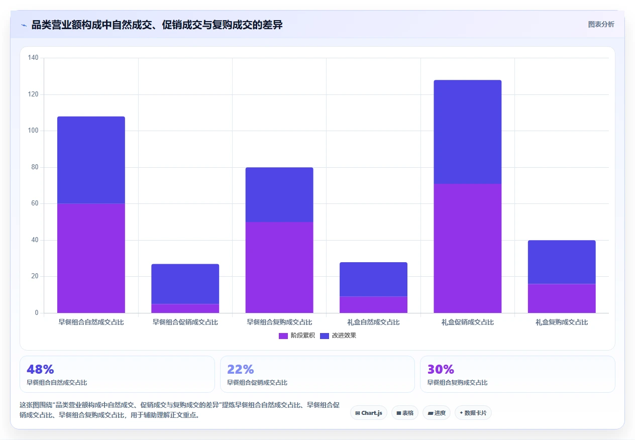Click x-axis label 早餐组合促销成交占比

tap(185, 322)
